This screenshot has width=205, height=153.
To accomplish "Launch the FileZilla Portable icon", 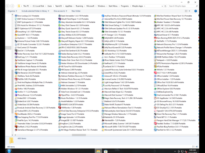I will (x=16, y=79).
